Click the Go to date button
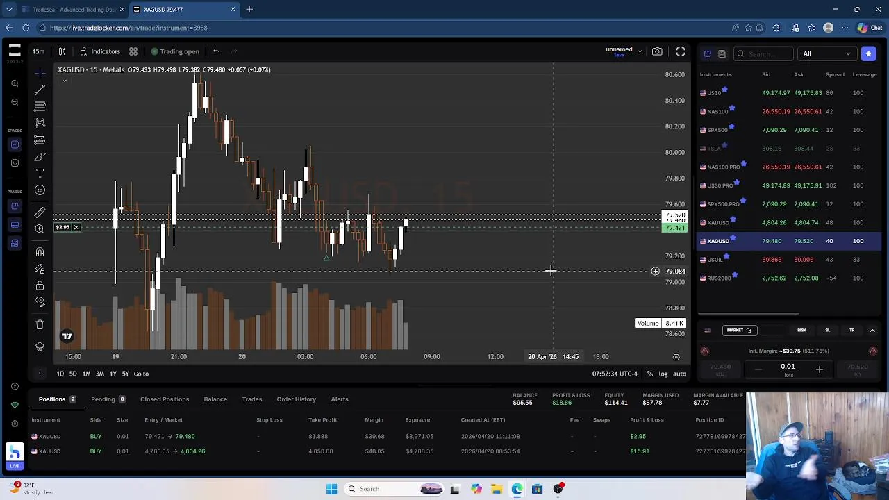 [141, 374]
